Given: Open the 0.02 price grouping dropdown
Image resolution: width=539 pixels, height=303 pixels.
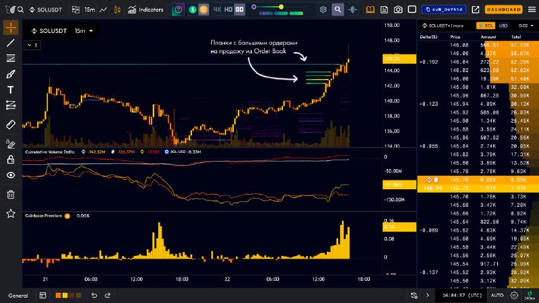Looking at the screenshot, I should coord(526,26).
